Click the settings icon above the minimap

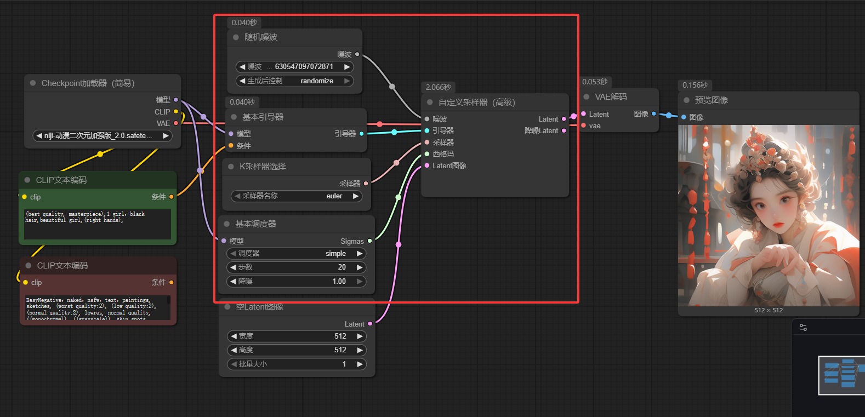tap(803, 328)
